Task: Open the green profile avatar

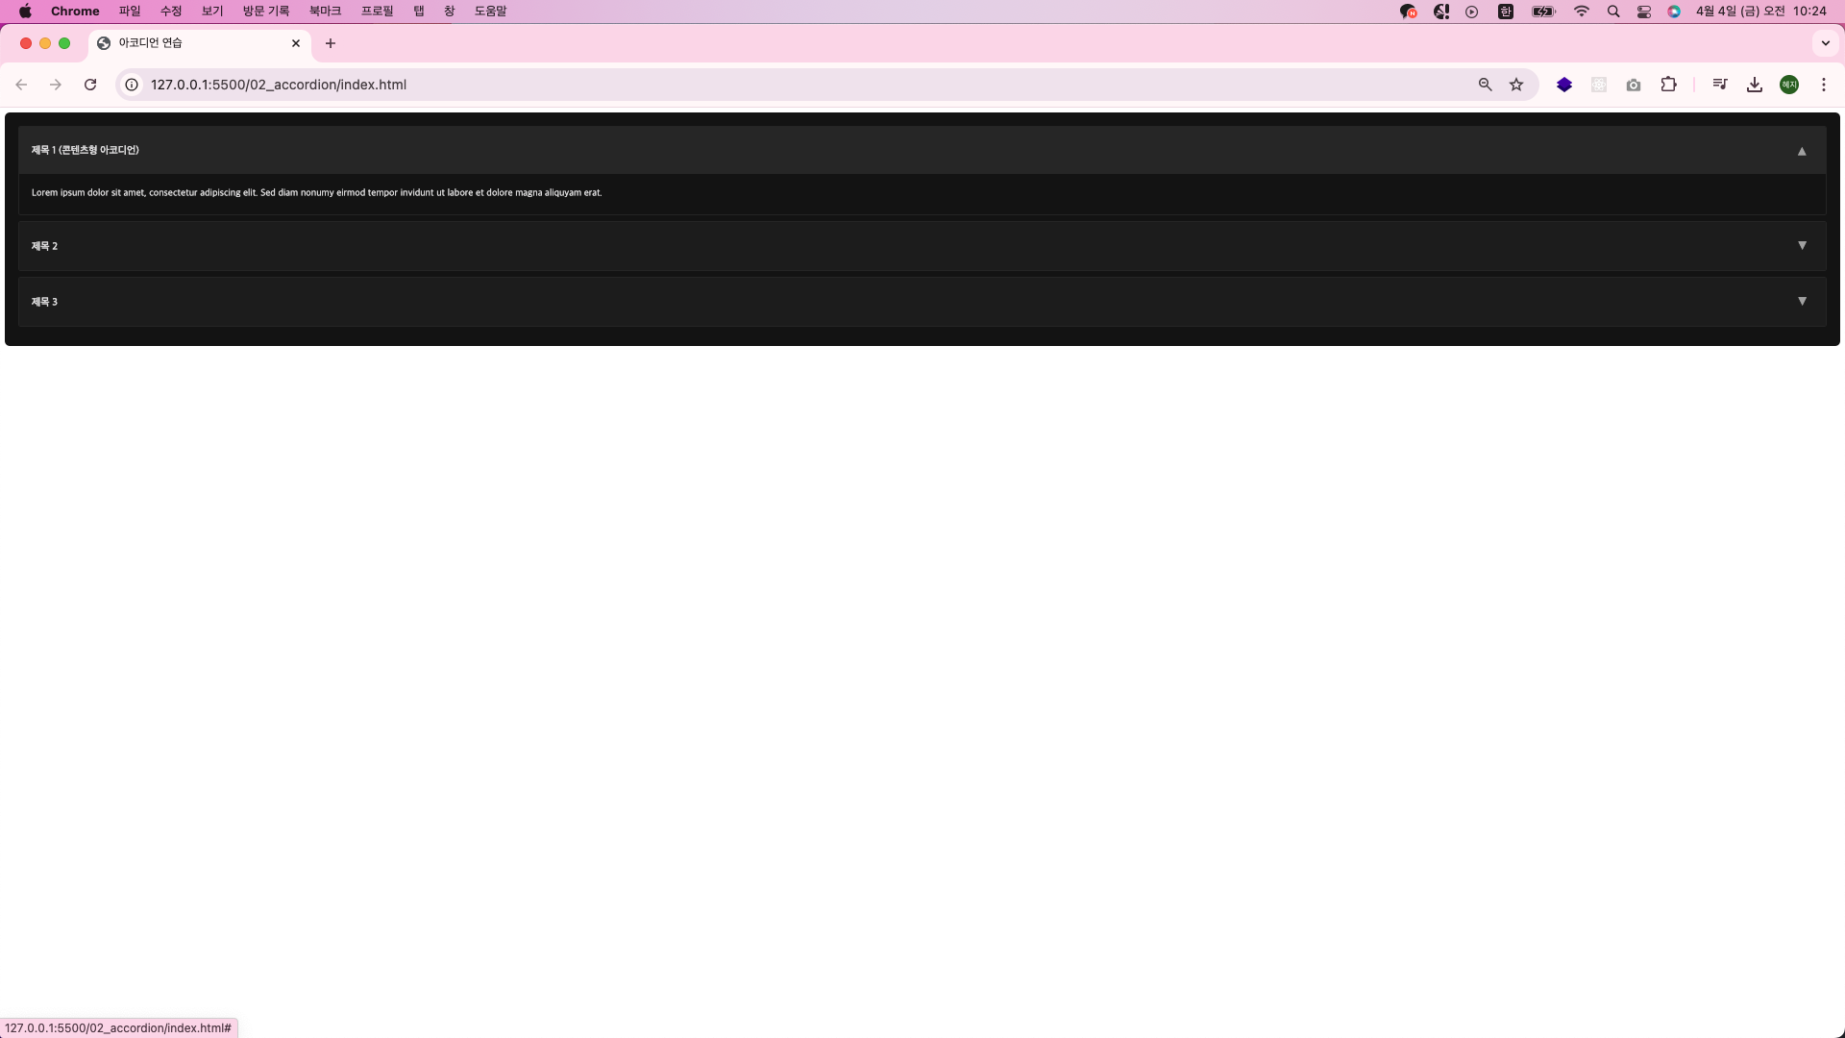Action: coord(1789,85)
